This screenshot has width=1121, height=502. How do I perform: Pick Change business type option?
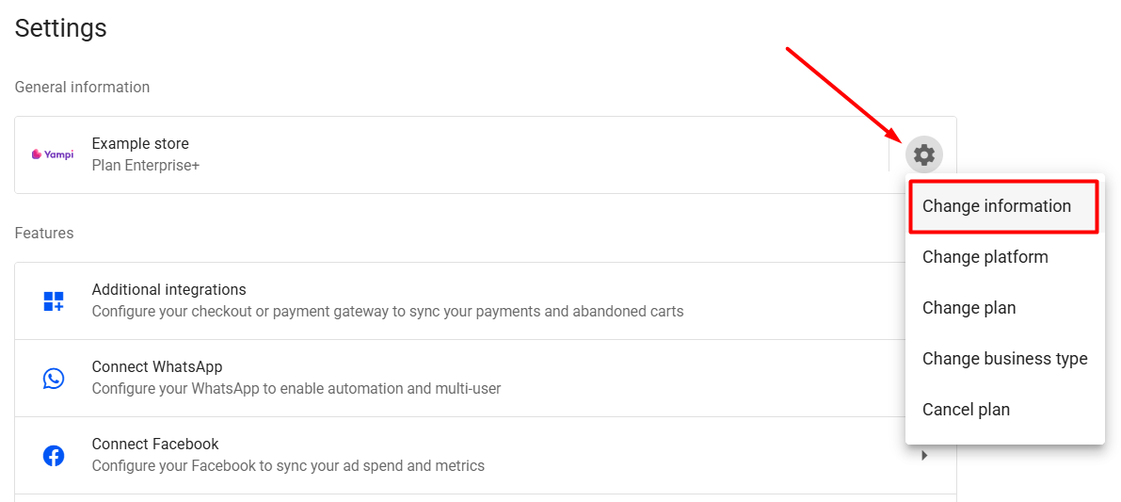pyautogui.click(x=1004, y=359)
